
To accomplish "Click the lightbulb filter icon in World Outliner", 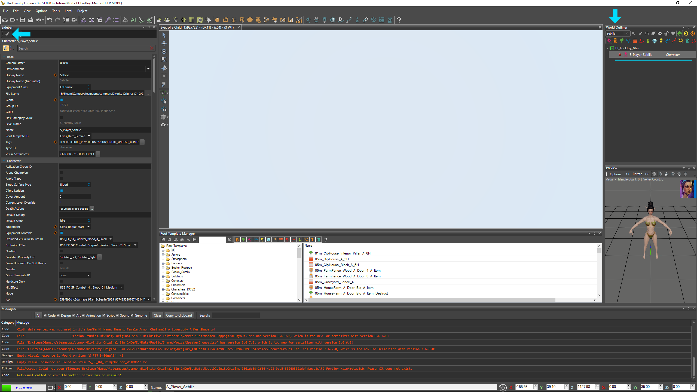I will point(661,41).
